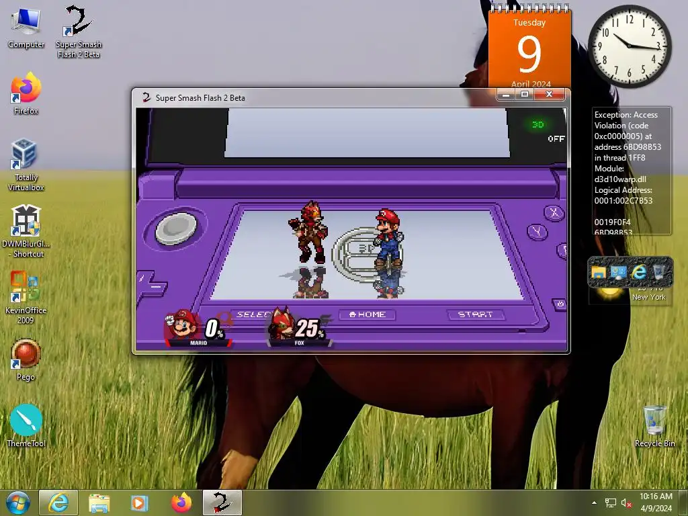This screenshot has width=688, height=516.
Task: Click the Fox character sprite
Action: 308,232
